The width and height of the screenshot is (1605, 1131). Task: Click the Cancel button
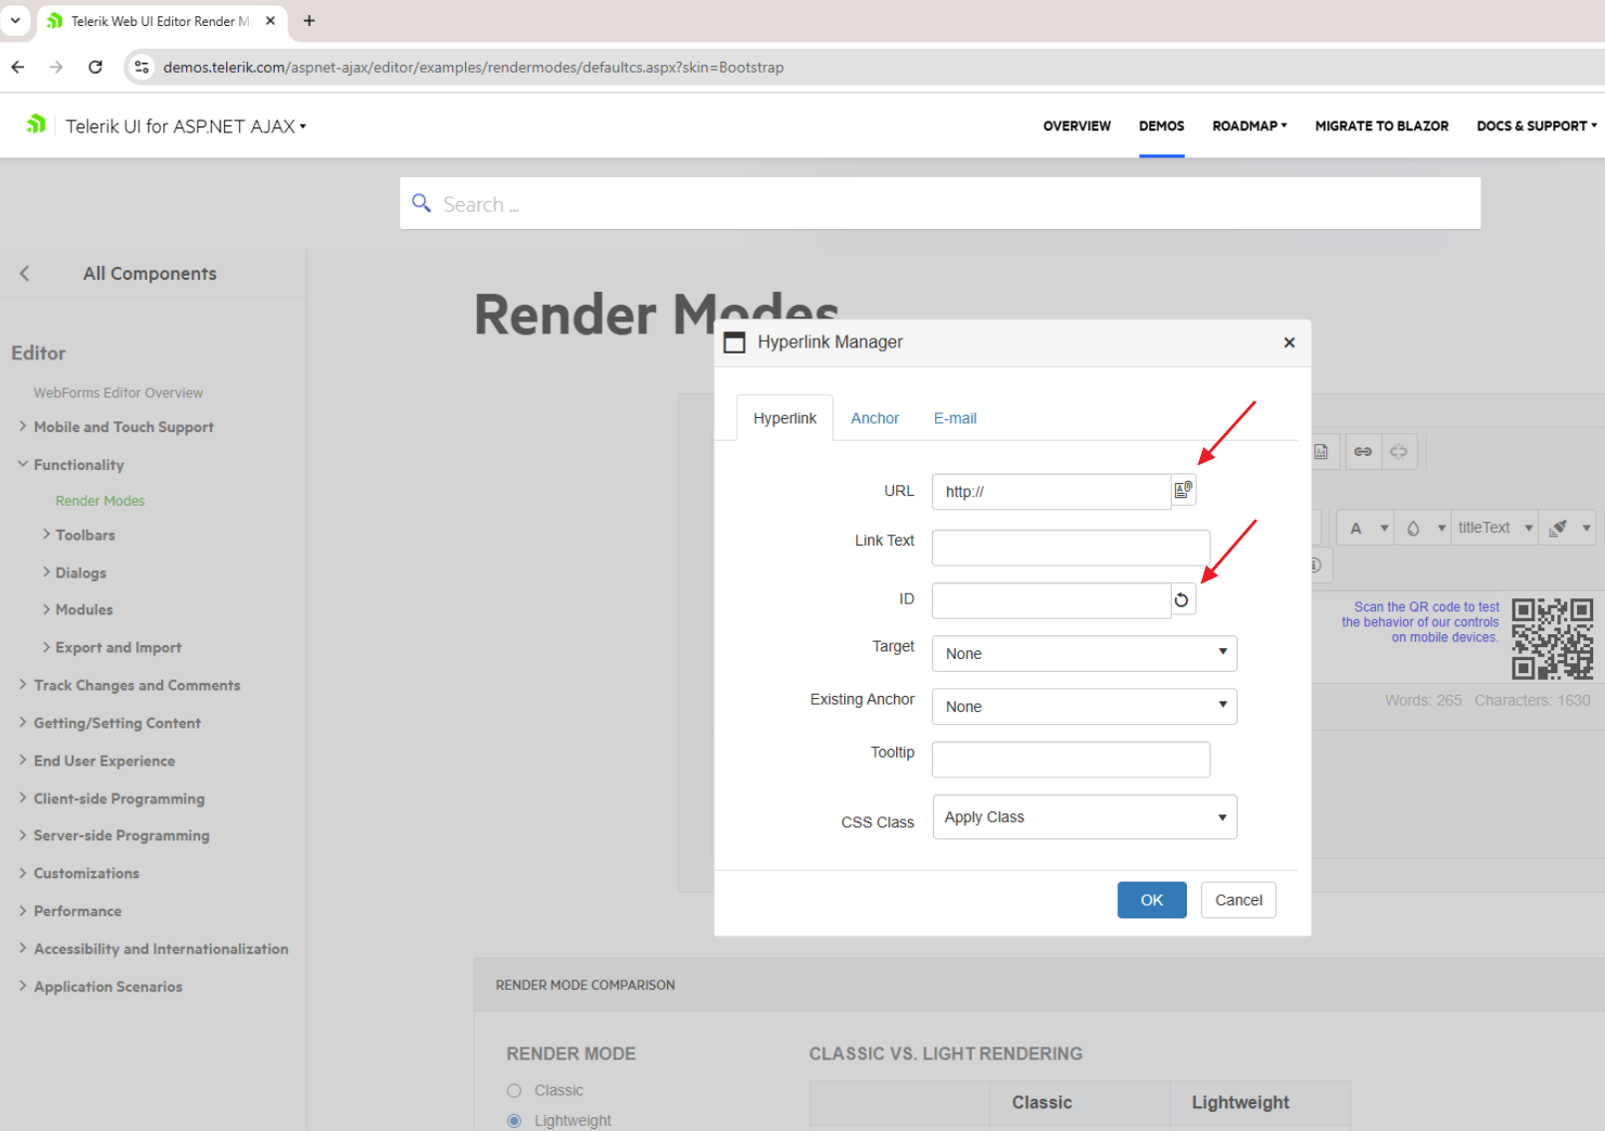tap(1238, 900)
